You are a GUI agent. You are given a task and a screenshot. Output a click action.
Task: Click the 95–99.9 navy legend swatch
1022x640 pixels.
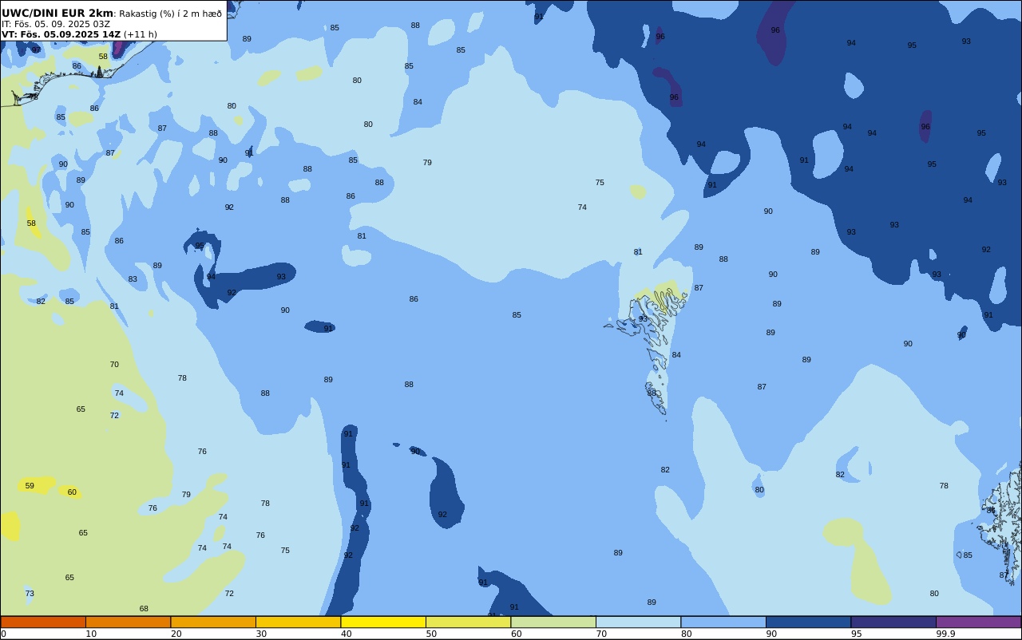(893, 622)
